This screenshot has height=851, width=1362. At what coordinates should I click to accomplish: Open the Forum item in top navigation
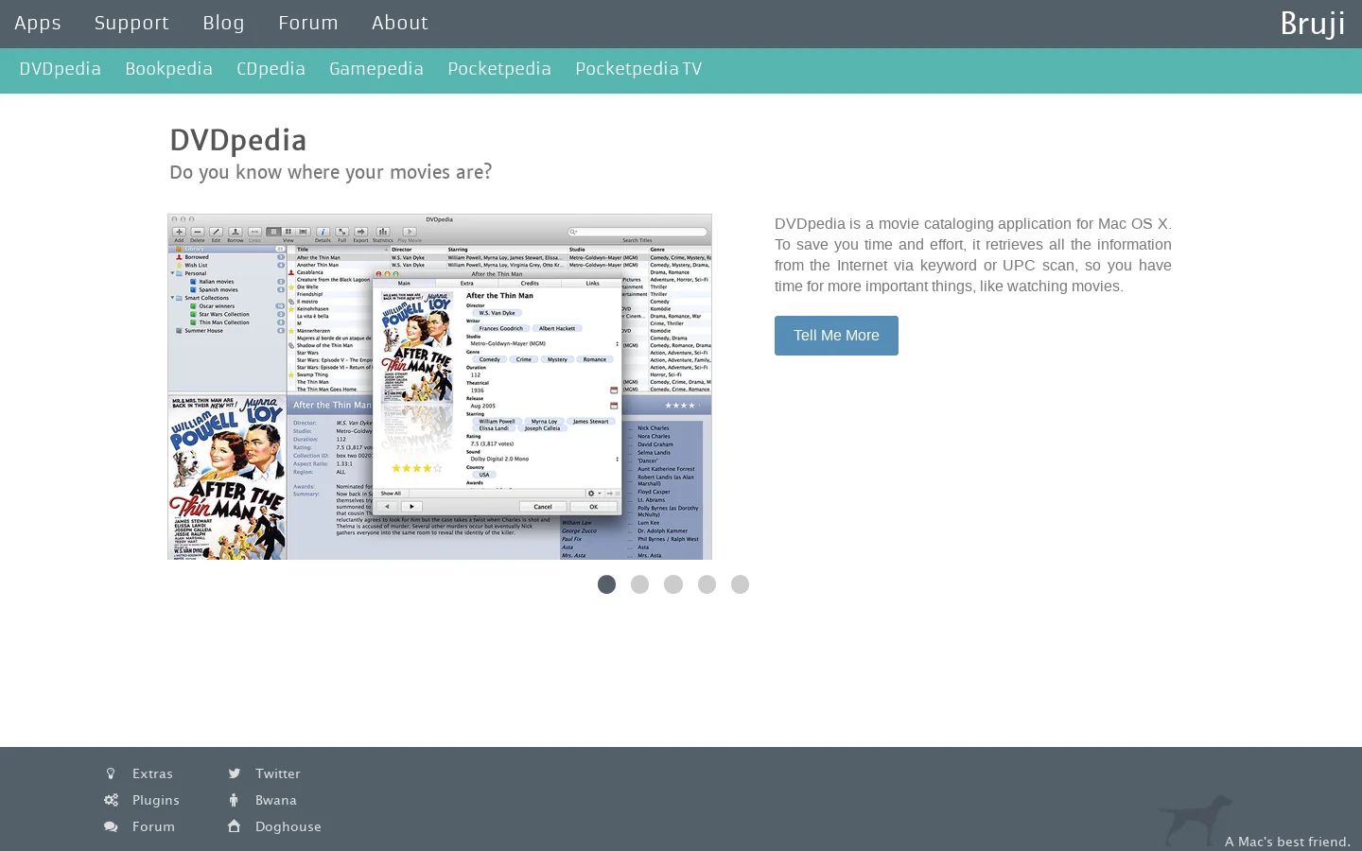[x=308, y=23]
